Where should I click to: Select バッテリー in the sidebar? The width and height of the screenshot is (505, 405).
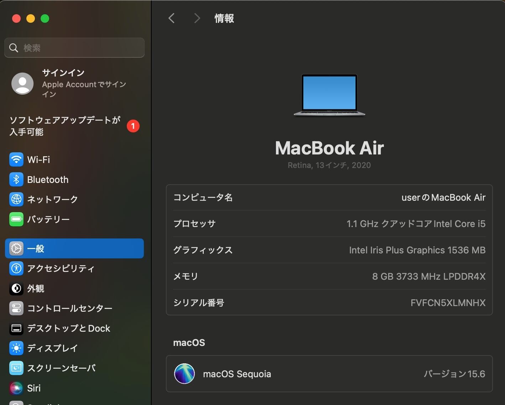[x=74, y=219]
